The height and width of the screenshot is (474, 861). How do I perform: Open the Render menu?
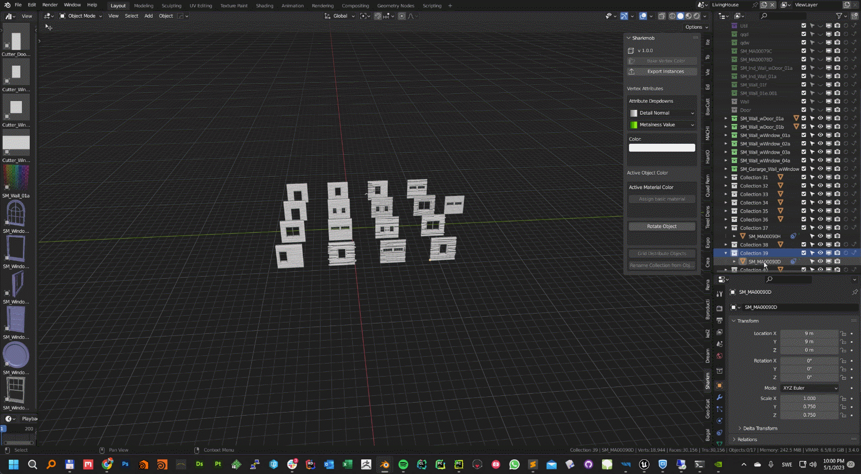[x=50, y=5]
